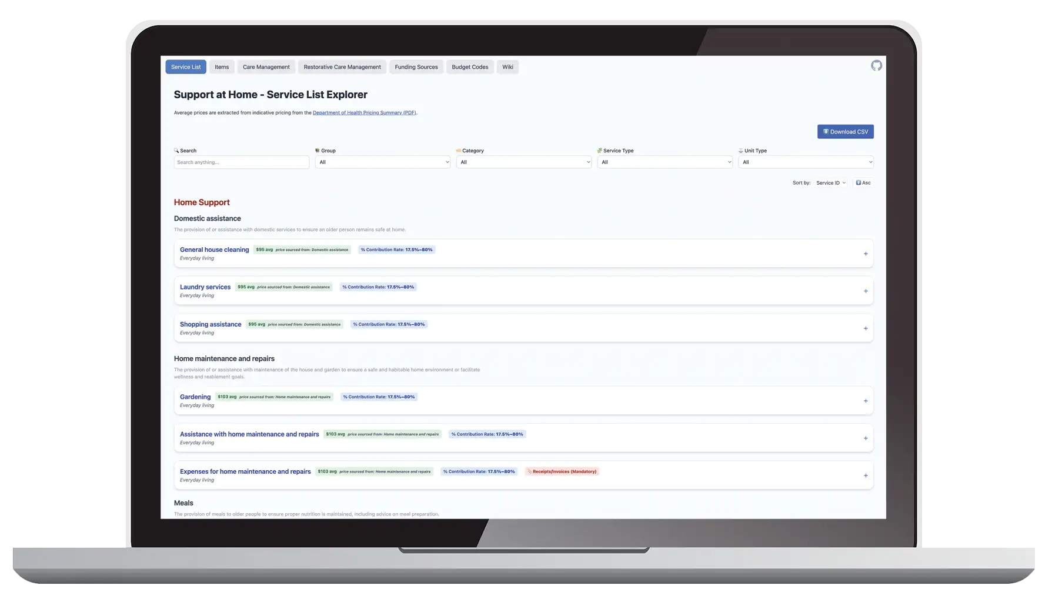Open Assistance with home maintenance and repairs
The image size is (1052, 602).
coord(249,434)
